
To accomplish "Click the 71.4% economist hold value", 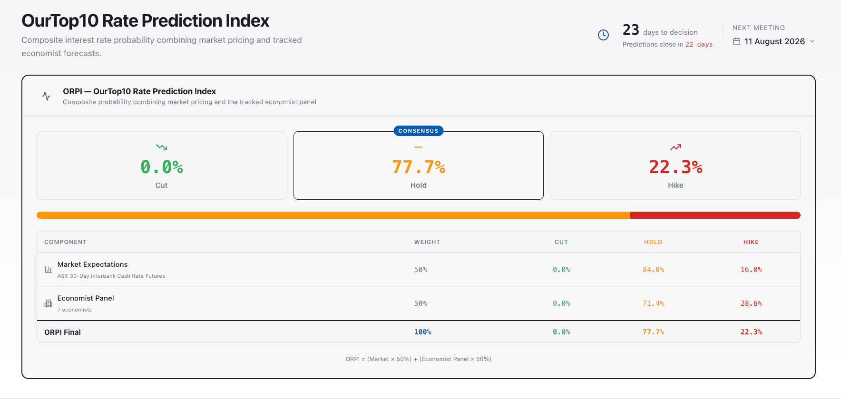I will click(653, 303).
